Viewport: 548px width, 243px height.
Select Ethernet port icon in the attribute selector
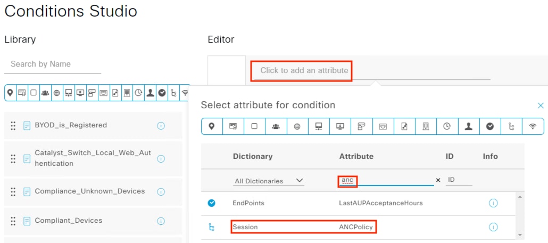coord(383,126)
